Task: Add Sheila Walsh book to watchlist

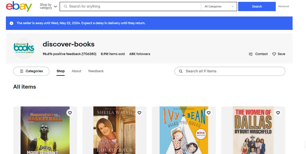Action: pyautogui.click(x=139, y=113)
